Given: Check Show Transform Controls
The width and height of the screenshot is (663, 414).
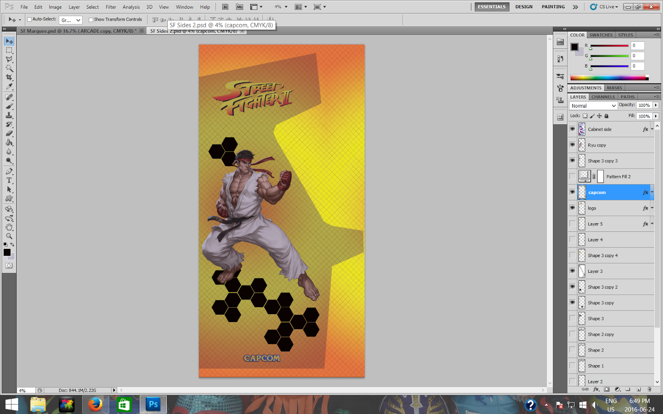Looking at the screenshot, I should click(90, 19).
